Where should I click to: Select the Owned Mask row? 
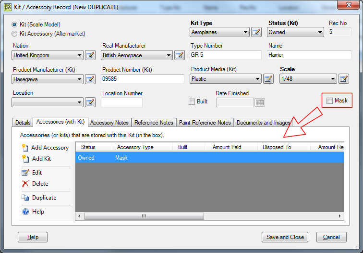209,158
